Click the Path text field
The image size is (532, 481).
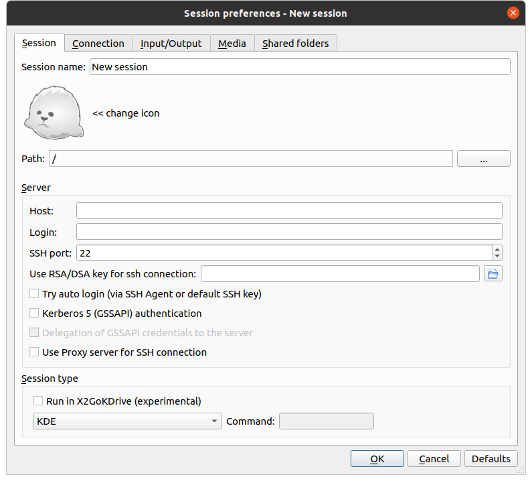point(251,159)
